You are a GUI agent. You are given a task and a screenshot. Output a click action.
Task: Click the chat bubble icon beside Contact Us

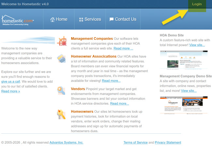tap(112, 20)
